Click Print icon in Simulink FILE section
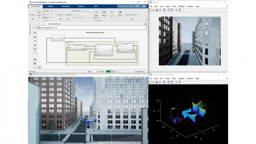This screenshot has width=256, height=144. pos(43,18)
